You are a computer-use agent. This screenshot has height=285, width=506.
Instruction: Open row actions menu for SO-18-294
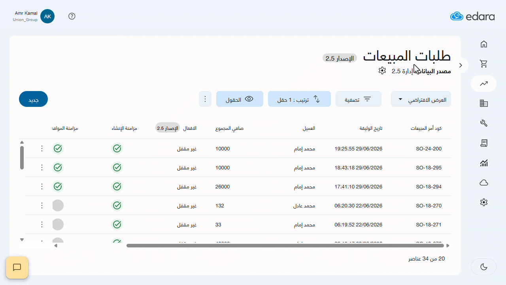coord(42,186)
